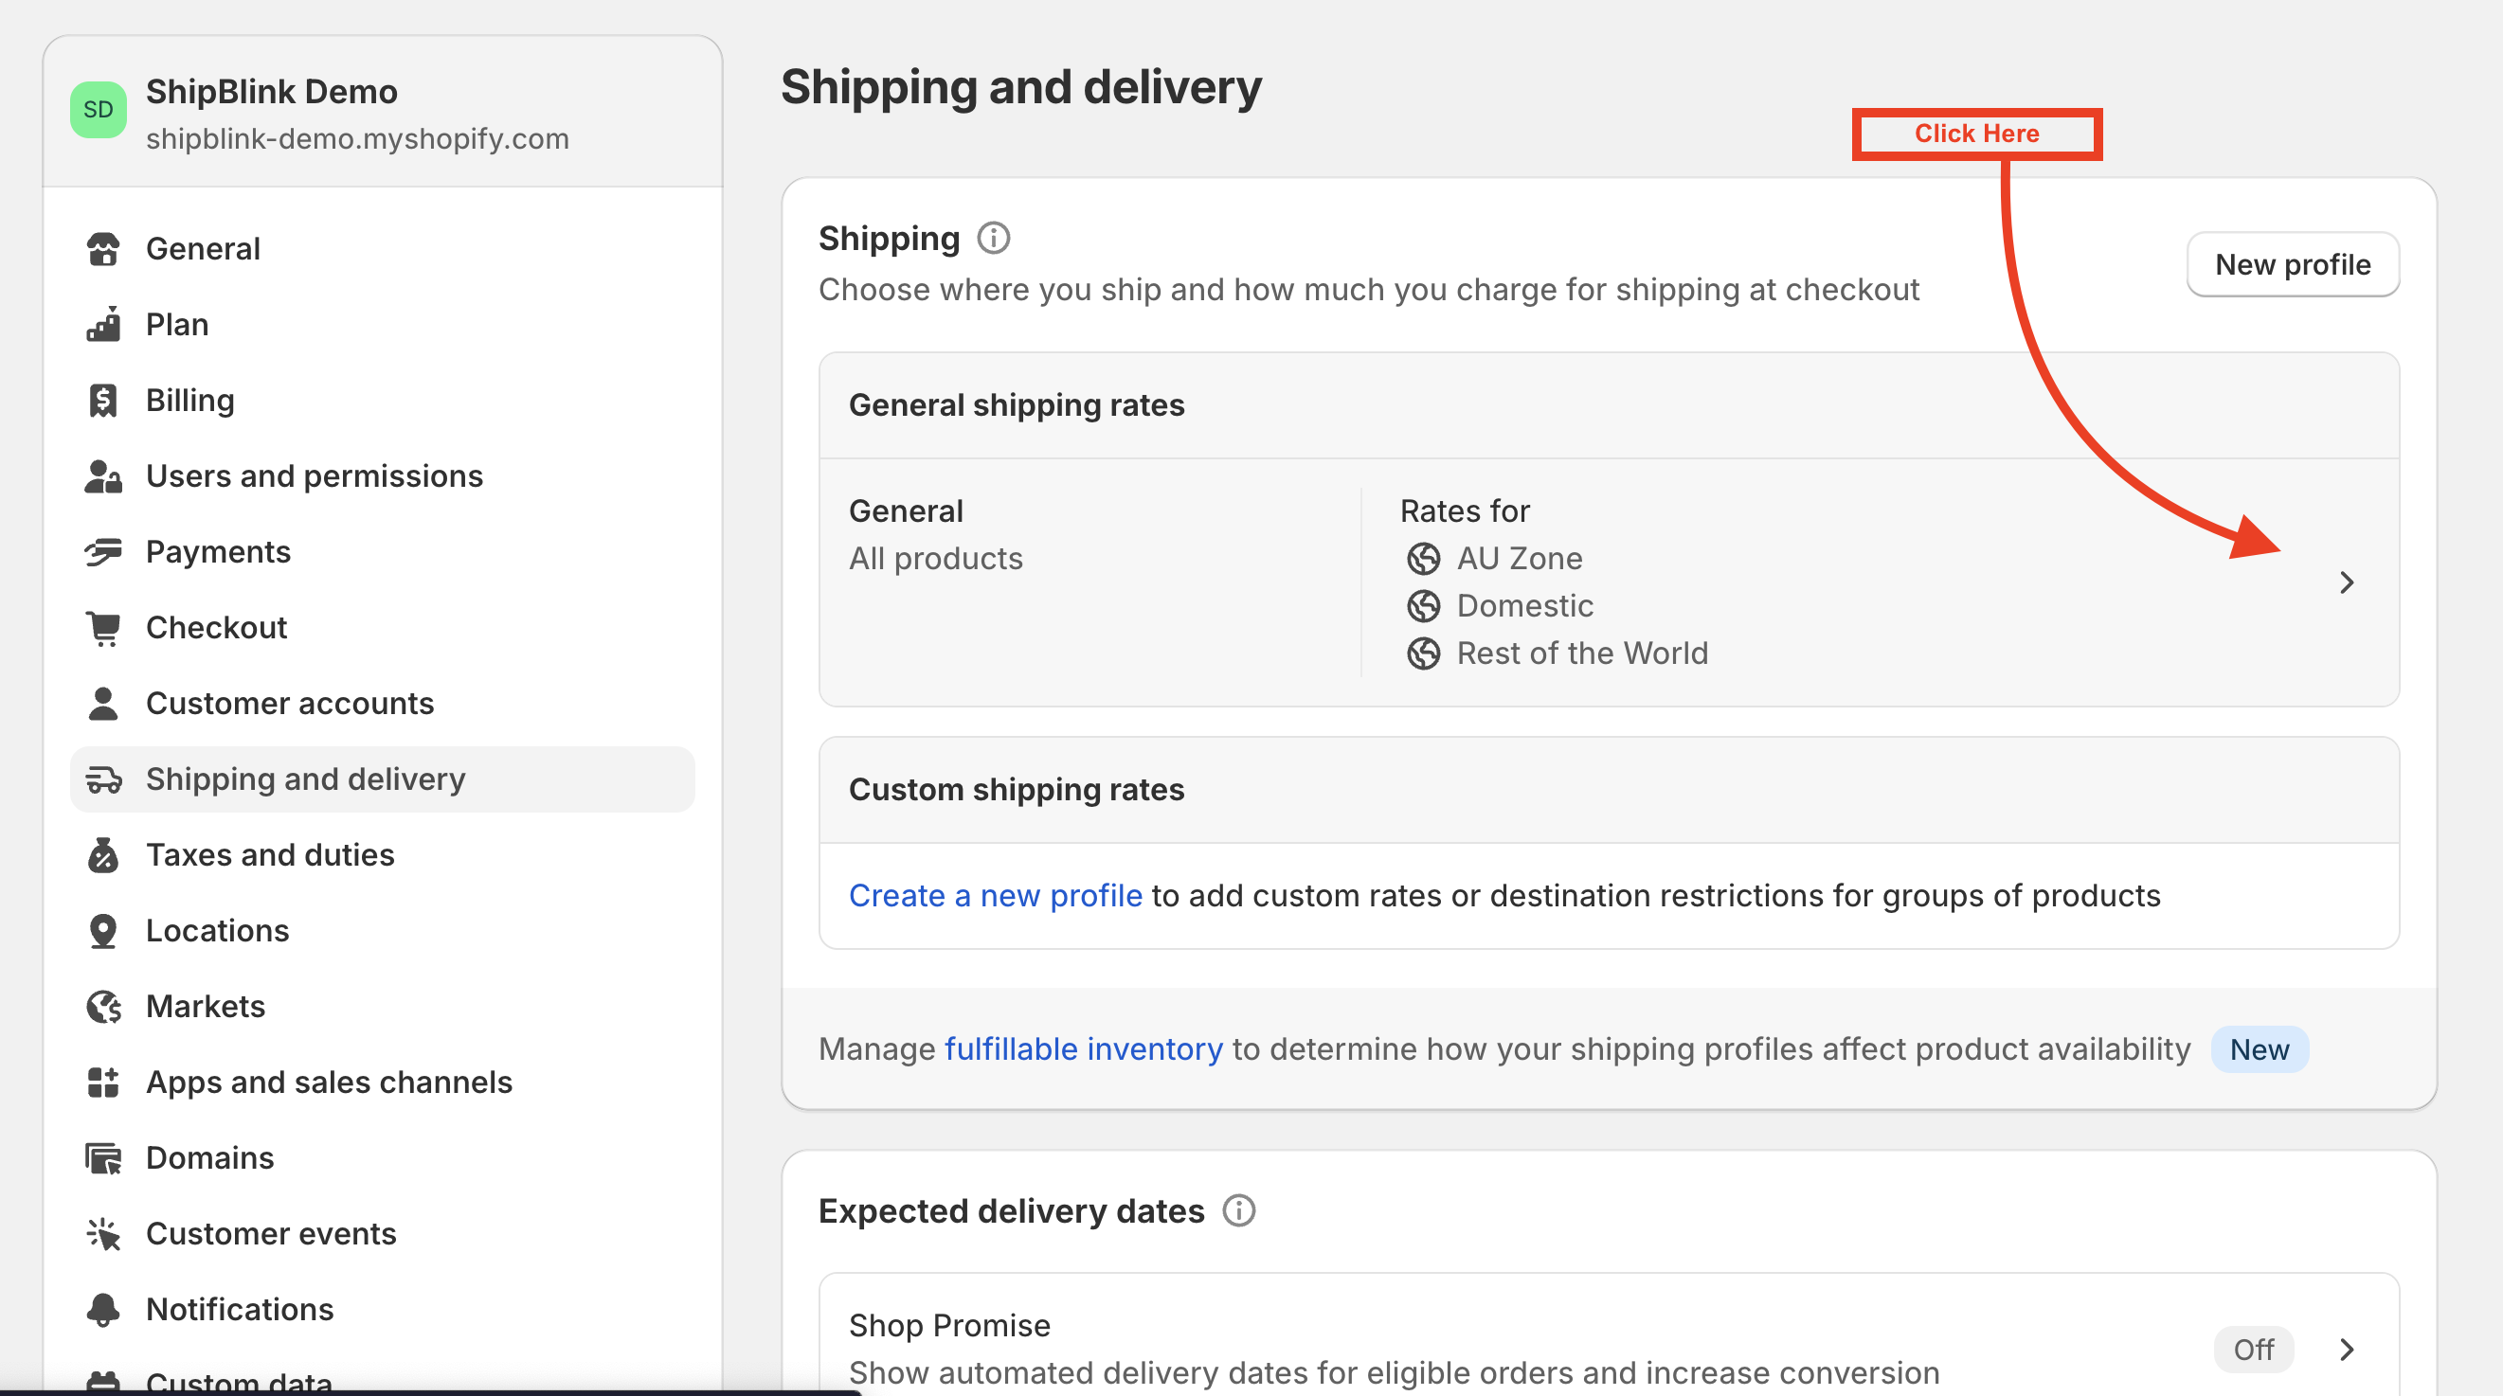The height and width of the screenshot is (1396, 2503).
Task: Click the Customer events cursor icon
Action: tap(103, 1234)
